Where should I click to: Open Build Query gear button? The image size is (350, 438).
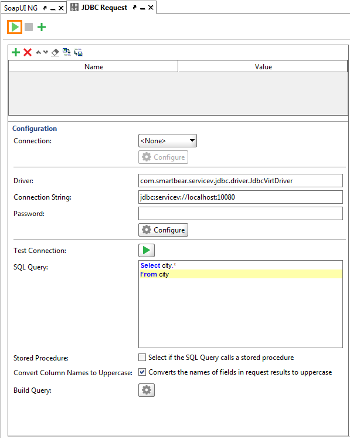tap(147, 390)
